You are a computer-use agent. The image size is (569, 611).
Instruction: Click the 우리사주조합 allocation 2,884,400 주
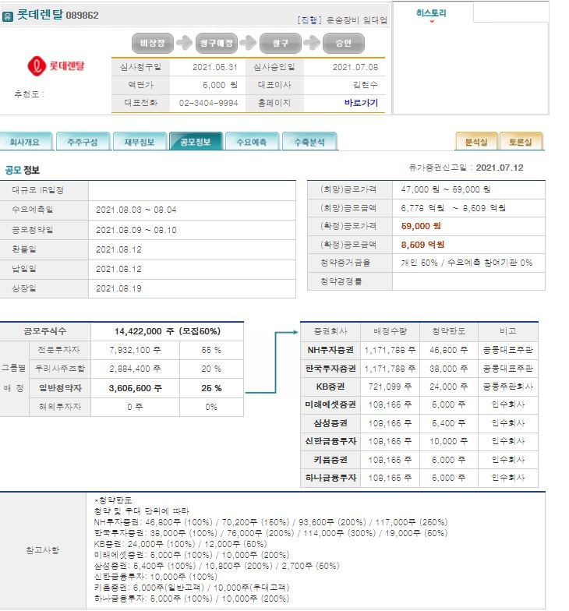(x=136, y=369)
